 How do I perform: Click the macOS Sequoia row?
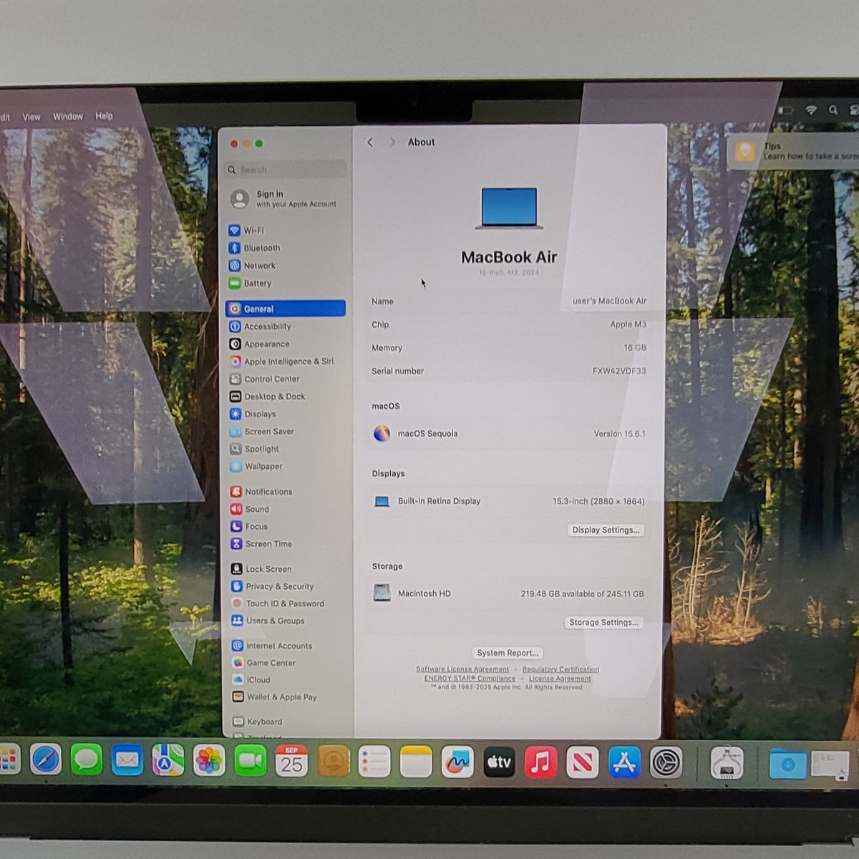(x=509, y=434)
